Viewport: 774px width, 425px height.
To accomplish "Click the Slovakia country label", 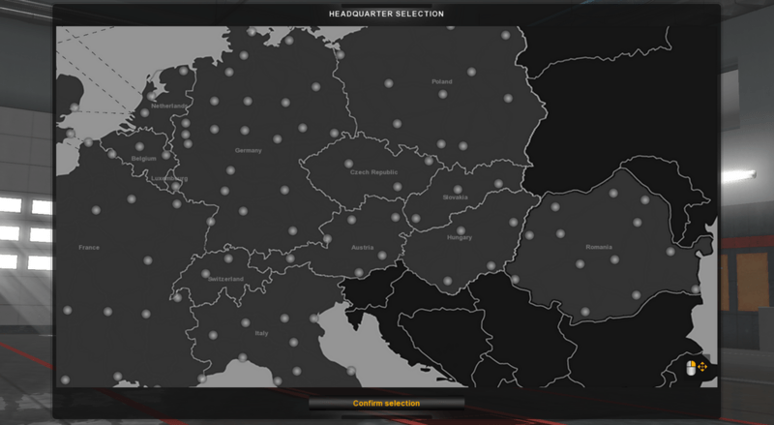I will [x=455, y=197].
